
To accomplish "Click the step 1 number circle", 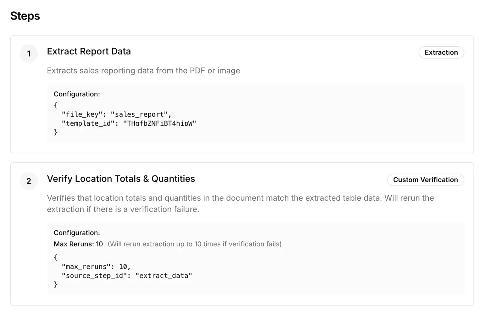I will click(29, 54).
